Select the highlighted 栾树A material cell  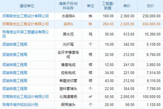68,24
